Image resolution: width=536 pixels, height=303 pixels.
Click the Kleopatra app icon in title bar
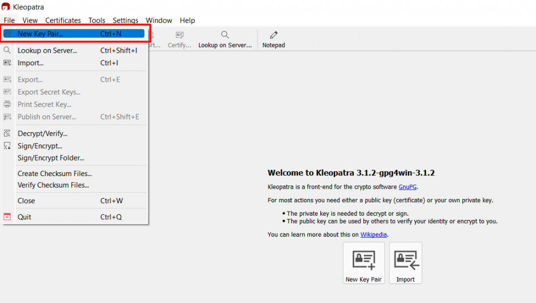[x=6, y=6]
